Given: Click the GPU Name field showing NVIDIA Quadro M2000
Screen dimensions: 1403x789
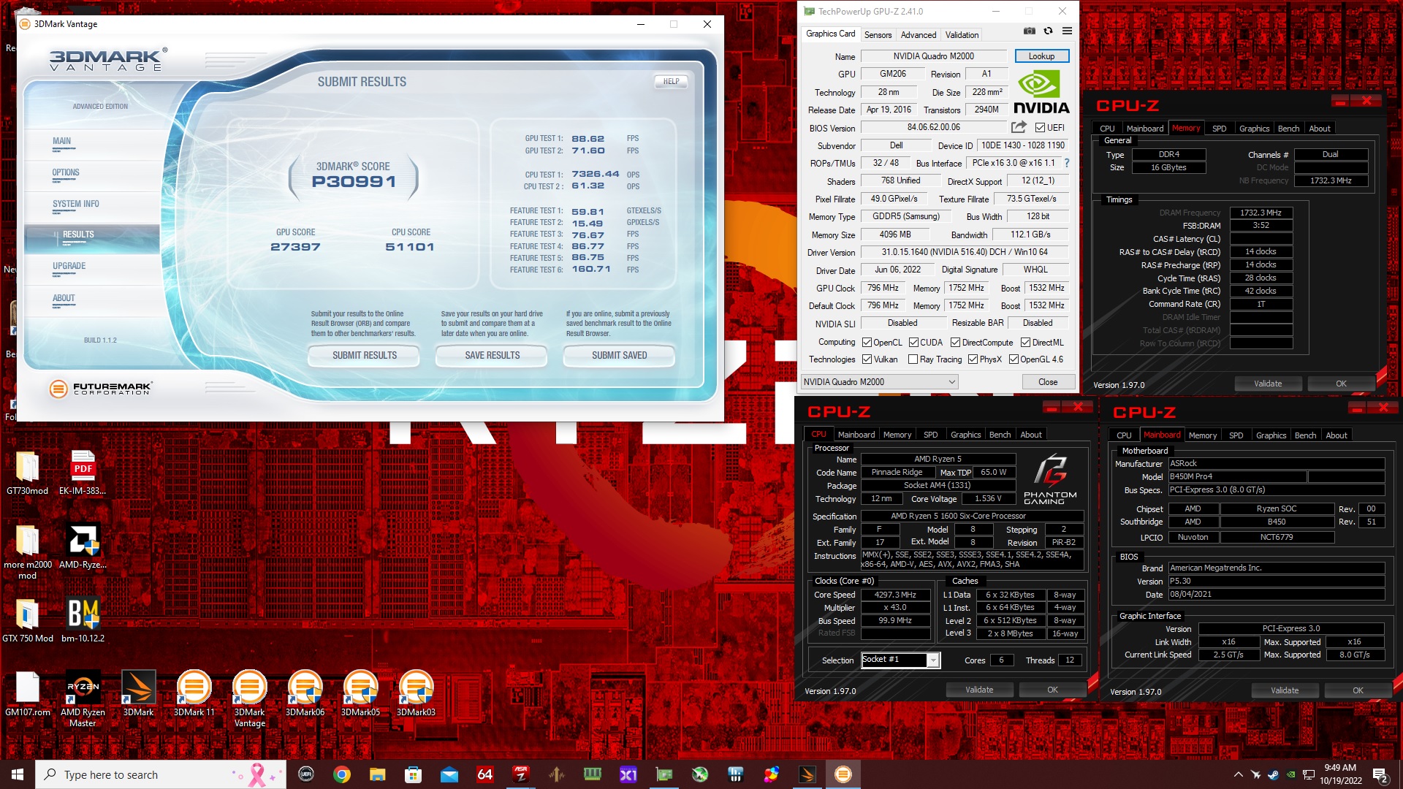Looking at the screenshot, I should click(934, 56).
